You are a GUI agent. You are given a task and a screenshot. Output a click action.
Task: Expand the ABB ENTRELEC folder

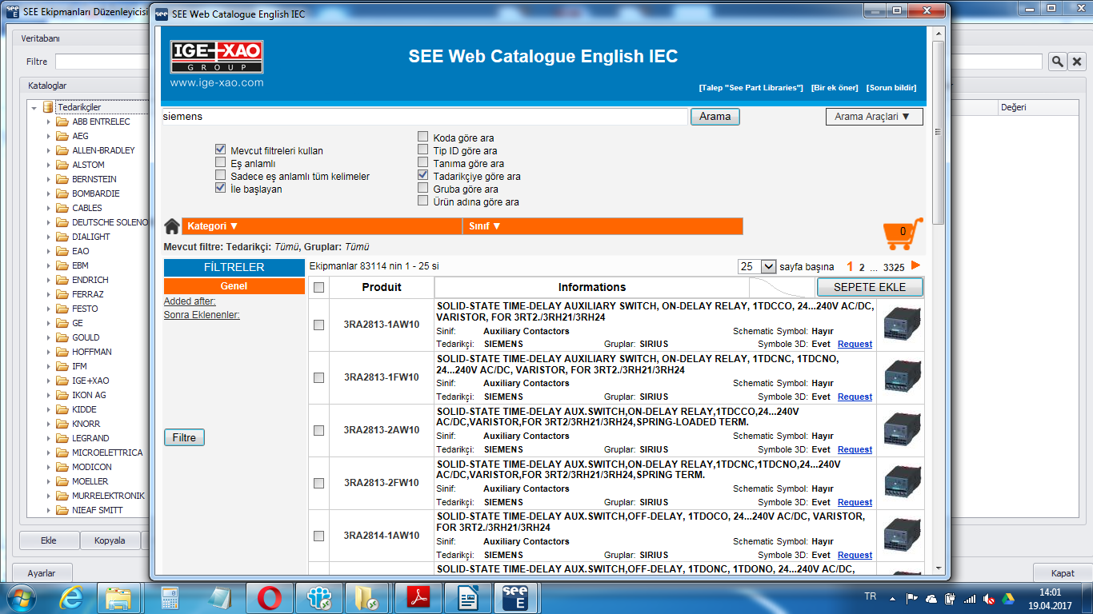(x=49, y=122)
